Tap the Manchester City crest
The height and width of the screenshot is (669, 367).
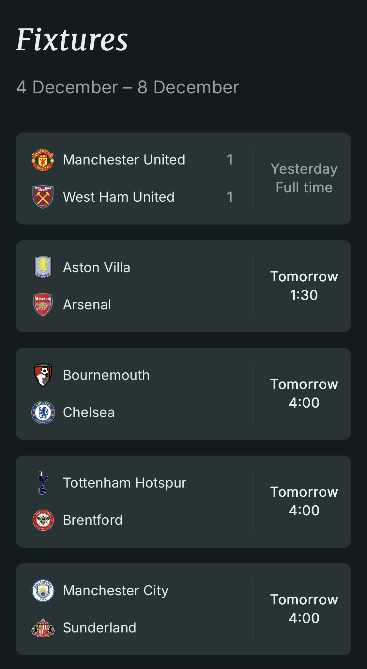coord(43,590)
